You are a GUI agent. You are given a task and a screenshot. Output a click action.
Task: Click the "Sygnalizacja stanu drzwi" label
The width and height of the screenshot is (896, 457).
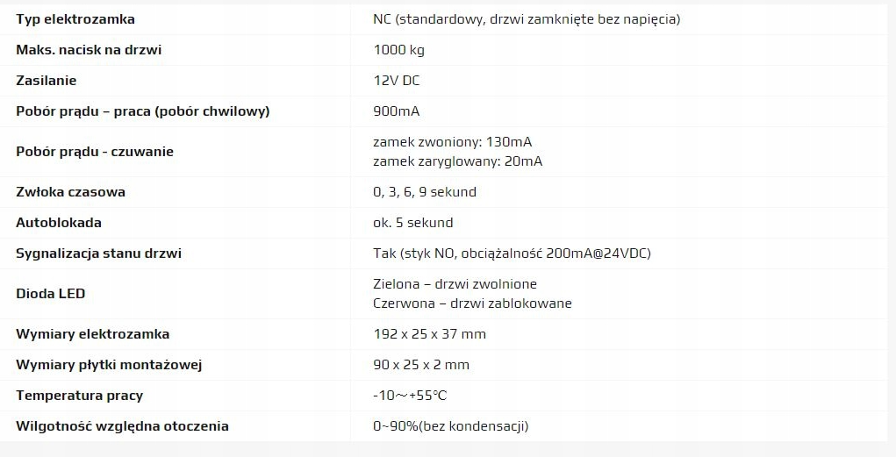[x=99, y=253]
